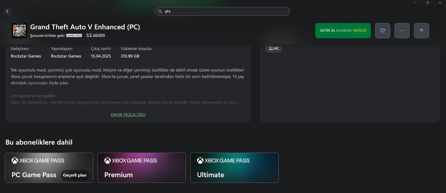Open the three-dot more options menu
Viewport: 446px width, 193px height.
pyautogui.click(x=402, y=31)
